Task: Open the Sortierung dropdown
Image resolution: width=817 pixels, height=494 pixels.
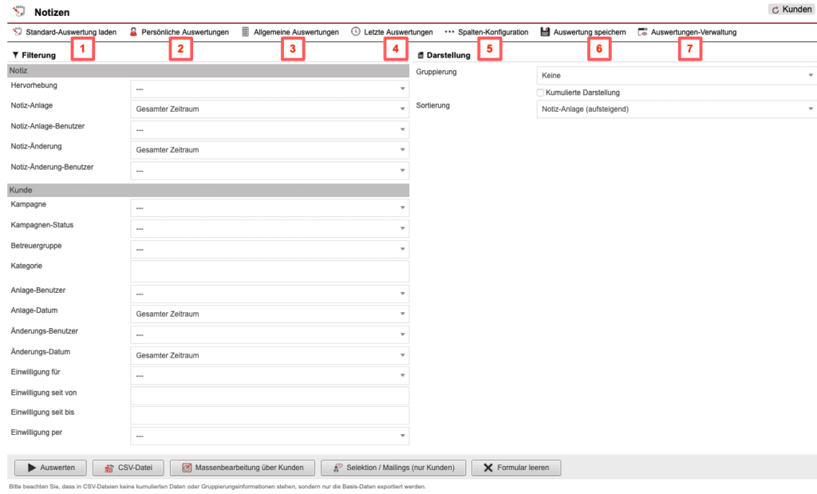Action: (x=674, y=109)
